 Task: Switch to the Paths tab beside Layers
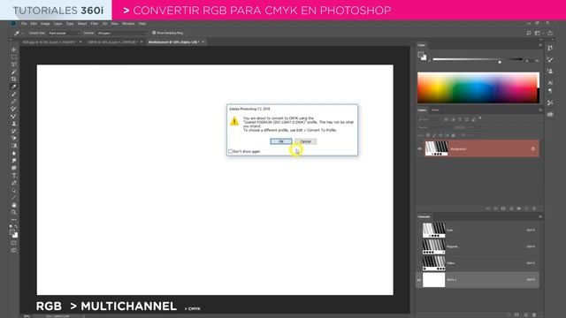[435, 110]
